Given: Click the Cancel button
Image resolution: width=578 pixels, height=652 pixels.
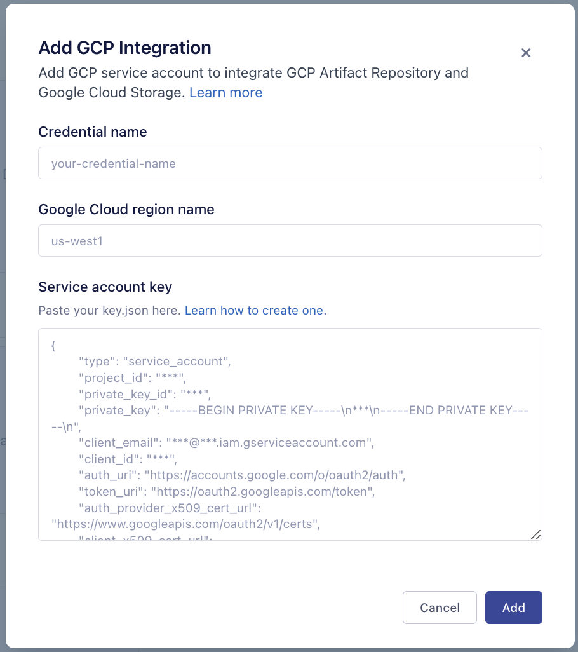Looking at the screenshot, I should point(440,608).
